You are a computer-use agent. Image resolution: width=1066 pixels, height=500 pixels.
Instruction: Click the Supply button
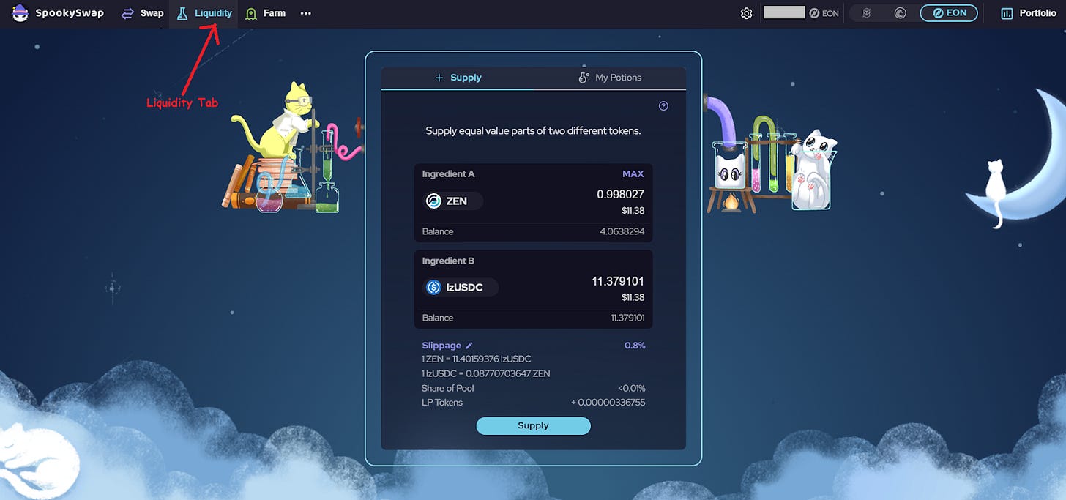pyautogui.click(x=533, y=426)
